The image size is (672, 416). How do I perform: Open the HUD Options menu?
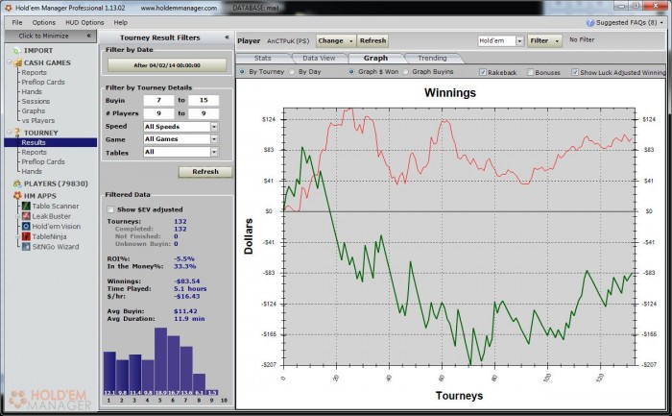tap(84, 22)
